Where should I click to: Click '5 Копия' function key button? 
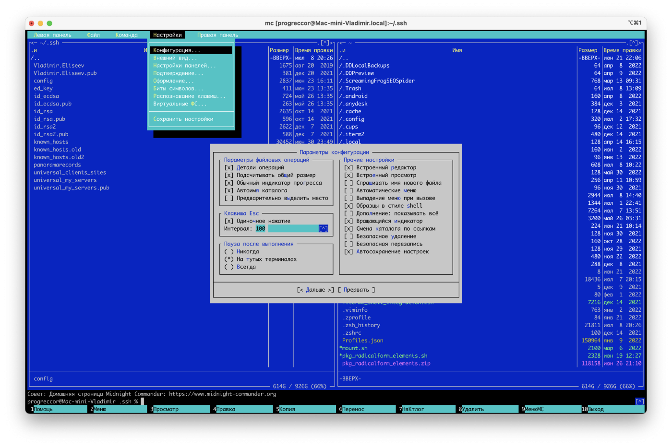click(x=305, y=409)
